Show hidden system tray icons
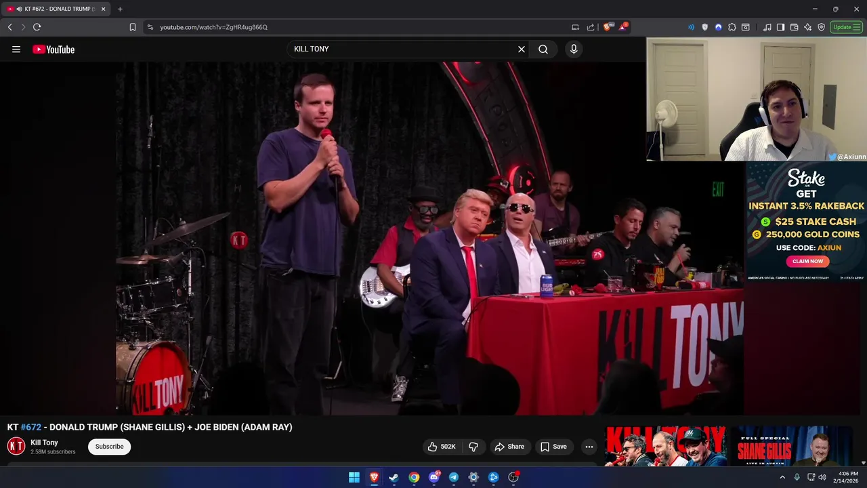 782,477
